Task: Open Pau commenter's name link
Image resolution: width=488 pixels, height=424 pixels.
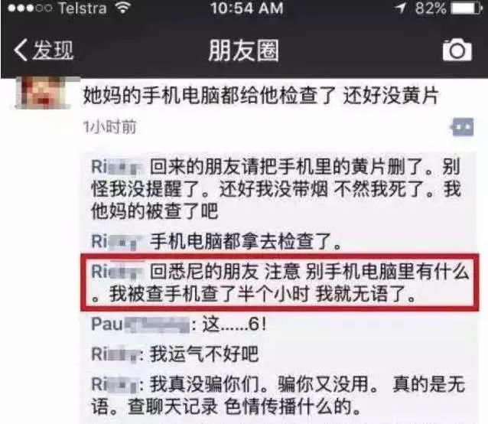Action: (141, 325)
